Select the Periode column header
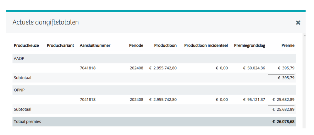Viewport: 314px width, 135px height. pos(136,46)
